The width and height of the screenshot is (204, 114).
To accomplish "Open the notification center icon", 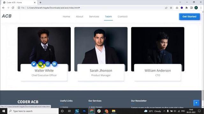I will [x=199, y=111].
